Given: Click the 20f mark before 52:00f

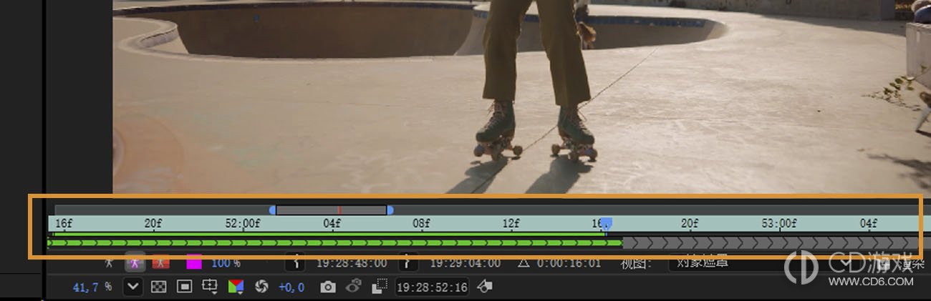Looking at the screenshot, I should pos(153,224).
